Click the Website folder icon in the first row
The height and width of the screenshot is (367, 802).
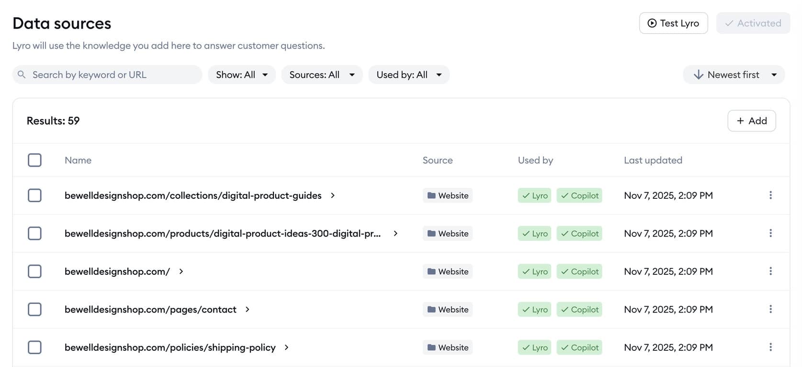[431, 195]
